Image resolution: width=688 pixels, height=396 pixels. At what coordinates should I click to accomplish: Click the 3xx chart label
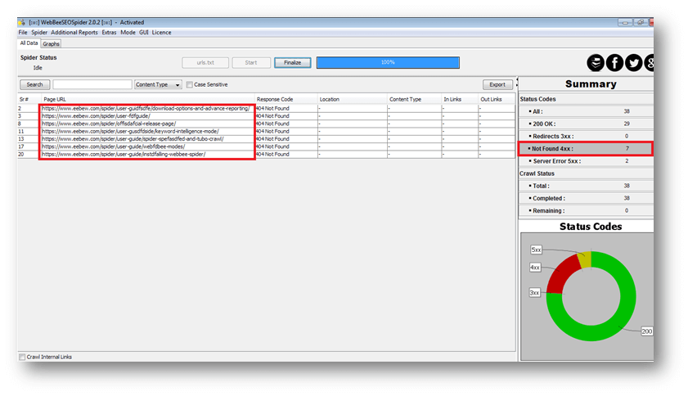534,293
